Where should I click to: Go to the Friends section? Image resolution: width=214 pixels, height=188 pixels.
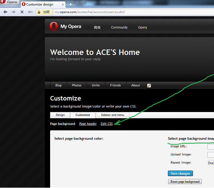pos(116,85)
